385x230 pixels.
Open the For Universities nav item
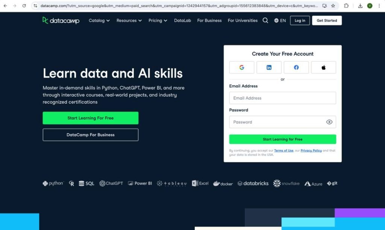243,20
